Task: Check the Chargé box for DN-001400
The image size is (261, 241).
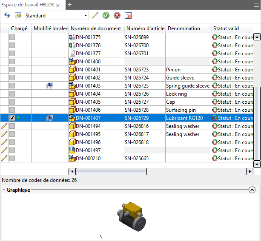Action: click(12, 62)
